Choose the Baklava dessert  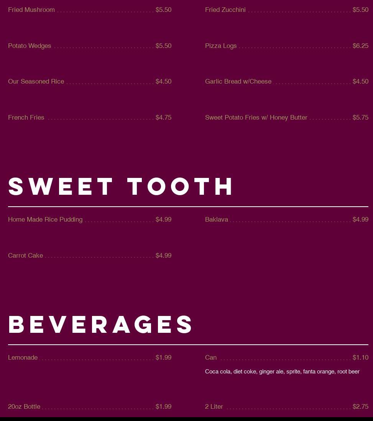point(217,220)
